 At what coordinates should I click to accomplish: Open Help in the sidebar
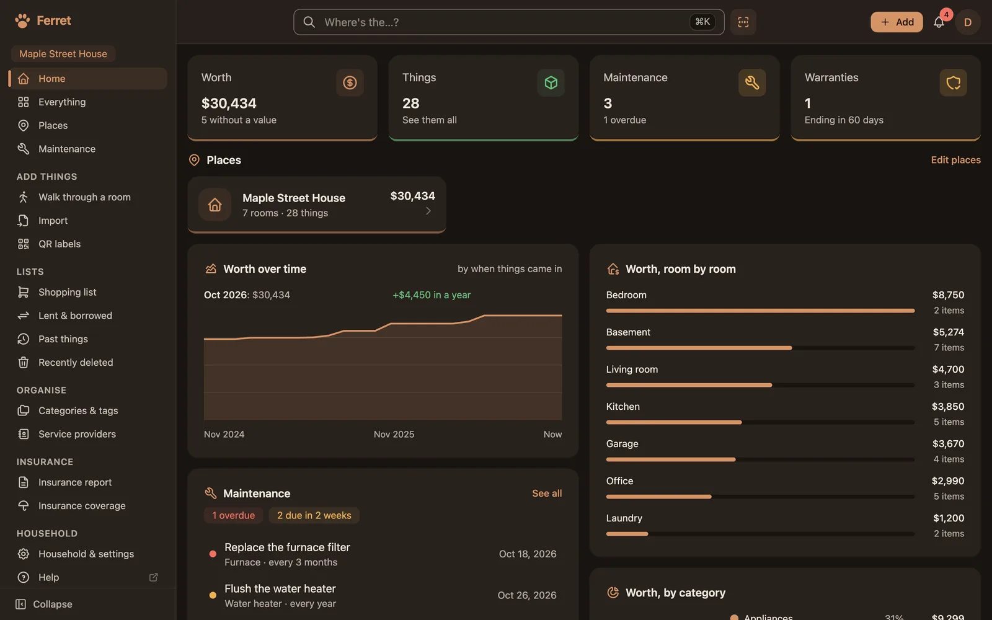point(88,577)
